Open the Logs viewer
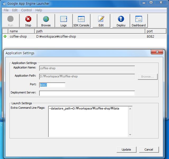This screenshot has width=169, height=159. [x=63, y=21]
